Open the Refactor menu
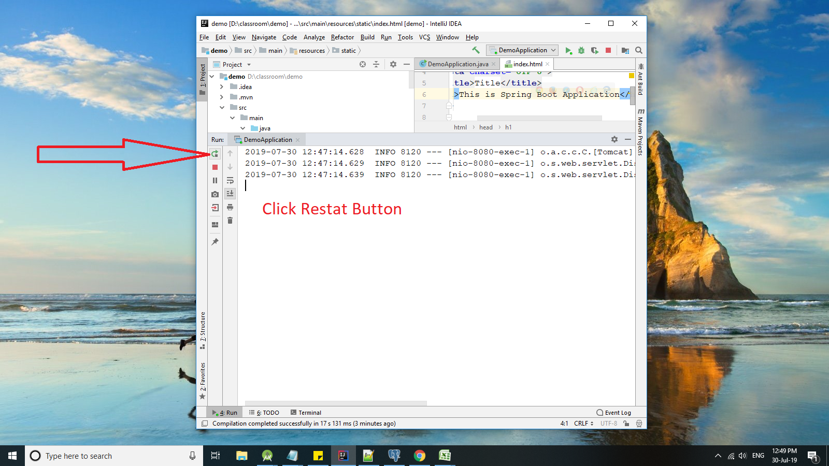 pyautogui.click(x=342, y=37)
